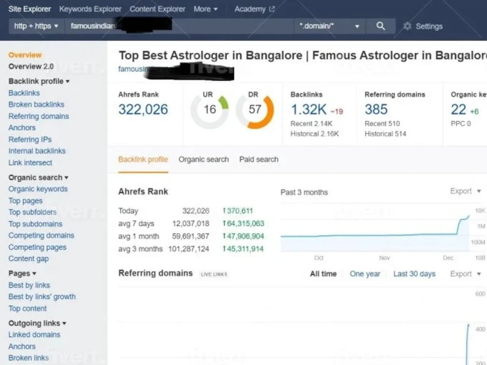Open Content Explorer in the top menu
Screen dimensions: 487x365
(x=157, y=9)
